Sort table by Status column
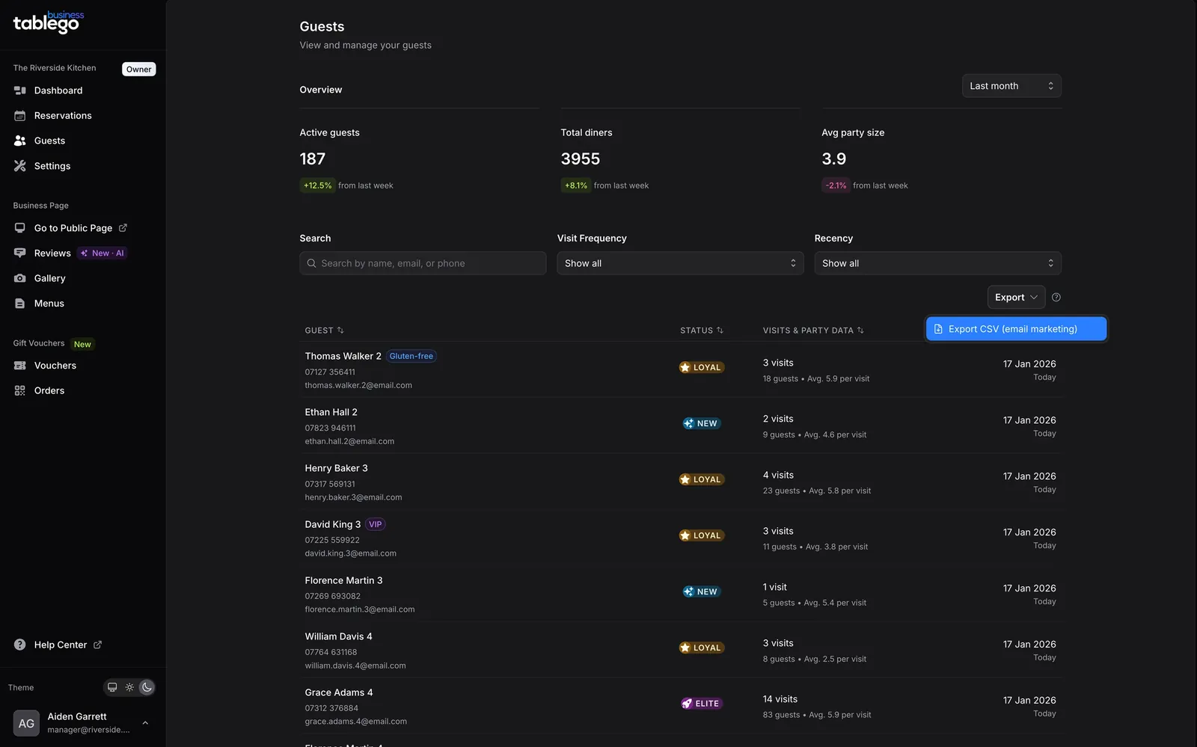1197x747 pixels. (x=702, y=331)
